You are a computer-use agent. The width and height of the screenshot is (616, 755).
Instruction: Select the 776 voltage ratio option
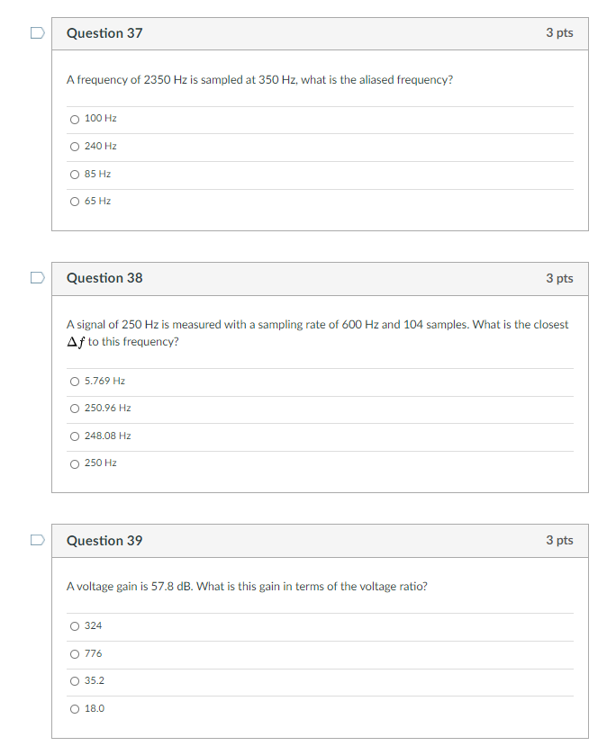(x=75, y=654)
